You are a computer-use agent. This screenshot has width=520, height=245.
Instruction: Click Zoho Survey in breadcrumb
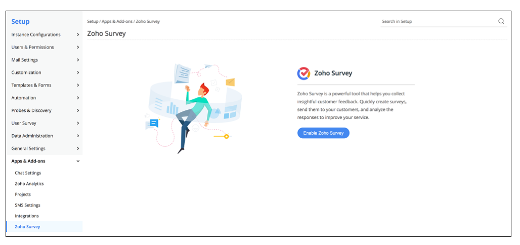coord(148,21)
